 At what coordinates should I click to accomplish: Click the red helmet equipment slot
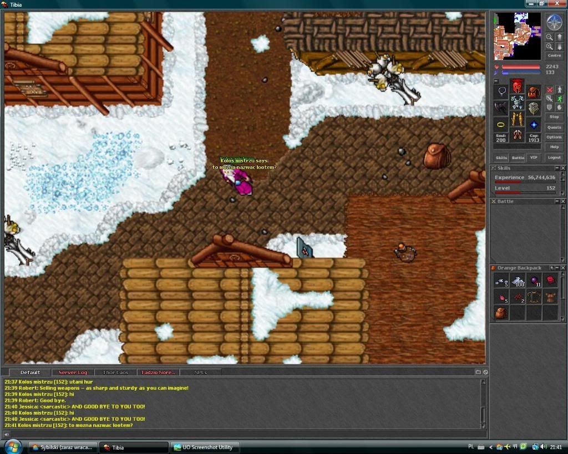pyautogui.click(x=517, y=86)
